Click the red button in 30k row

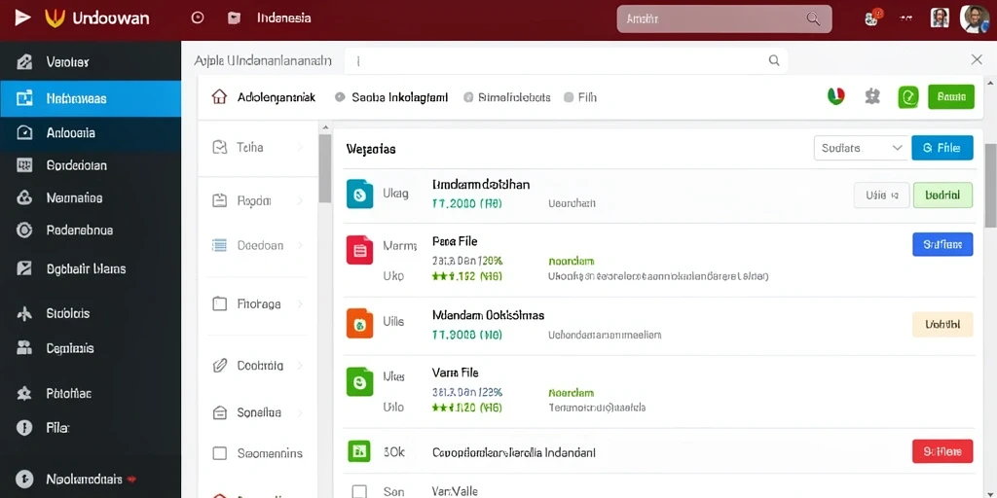pos(942,451)
